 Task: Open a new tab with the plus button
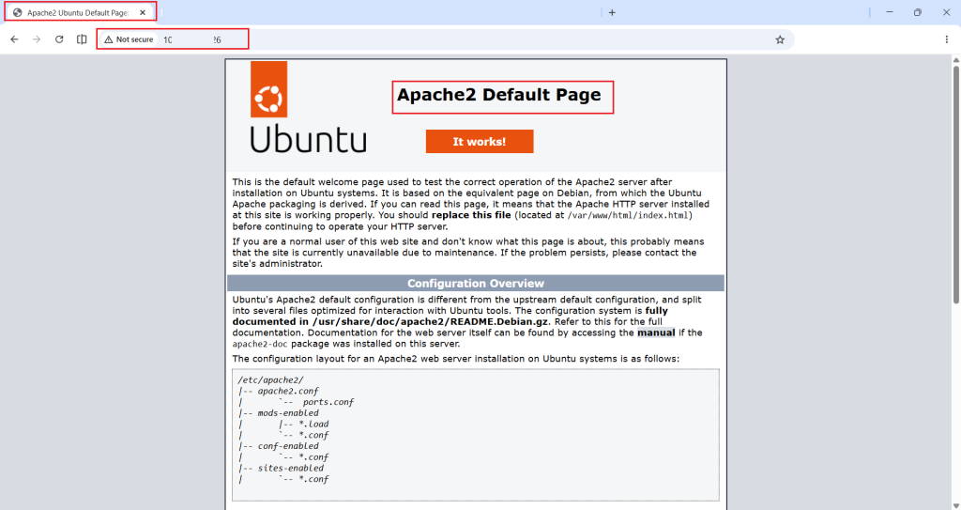[612, 12]
